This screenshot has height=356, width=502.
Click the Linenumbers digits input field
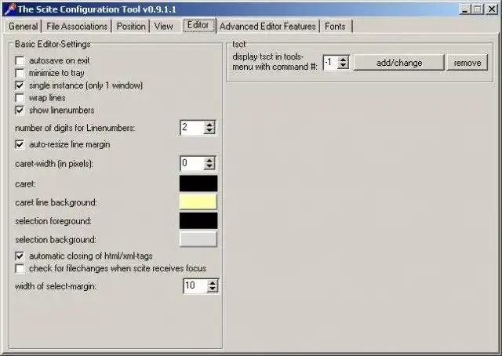coord(192,128)
